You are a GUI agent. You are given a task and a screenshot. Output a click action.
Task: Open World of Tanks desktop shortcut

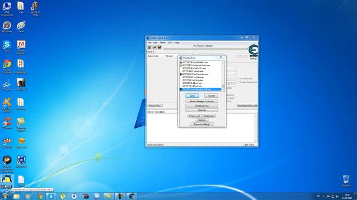35,9
